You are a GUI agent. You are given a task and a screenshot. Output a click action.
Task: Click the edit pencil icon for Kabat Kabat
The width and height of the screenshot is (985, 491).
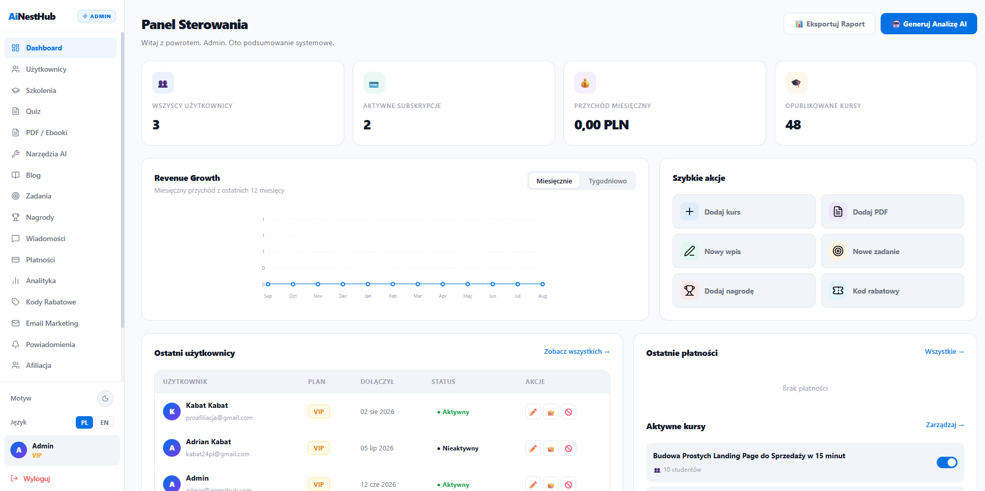coord(533,412)
